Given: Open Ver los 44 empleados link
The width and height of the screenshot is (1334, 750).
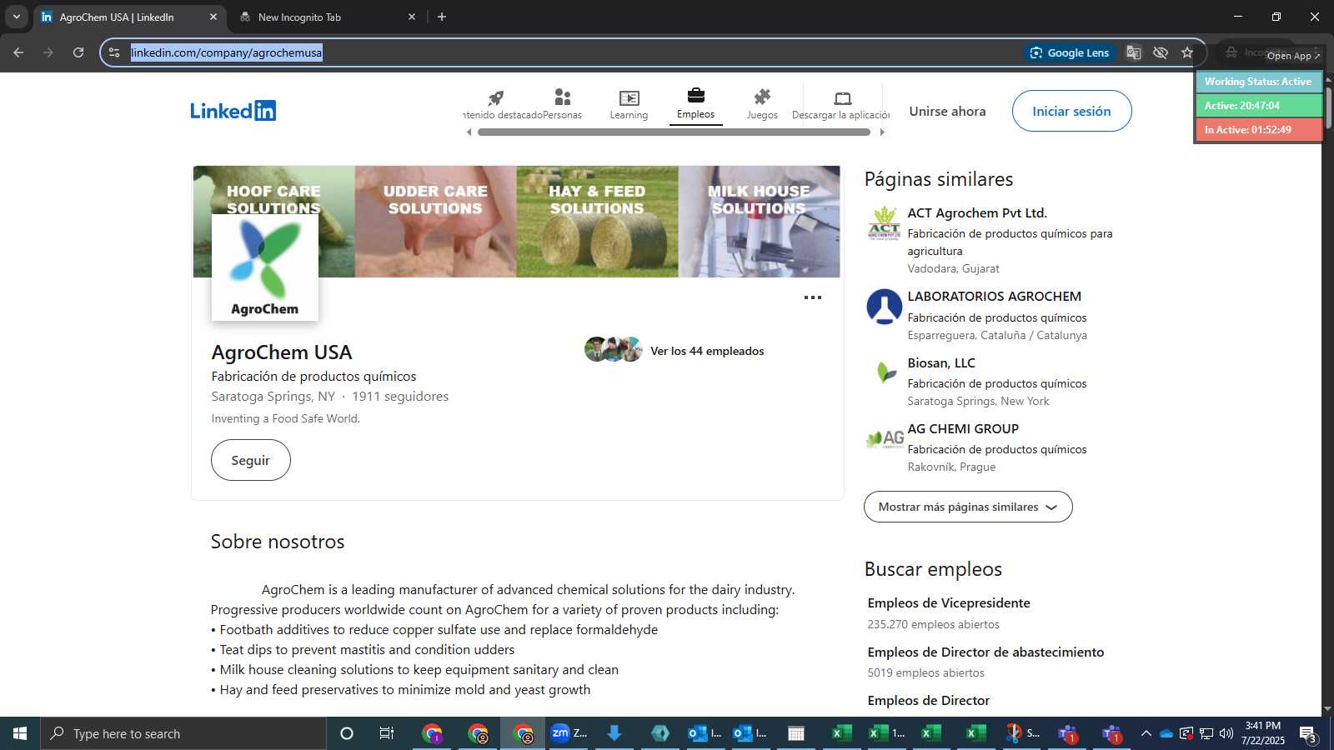Looking at the screenshot, I should coord(707,351).
